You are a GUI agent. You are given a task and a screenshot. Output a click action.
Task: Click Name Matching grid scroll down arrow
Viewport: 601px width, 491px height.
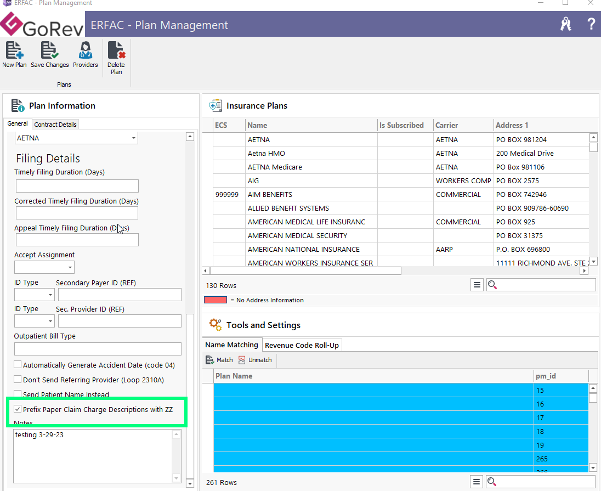(593, 467)
